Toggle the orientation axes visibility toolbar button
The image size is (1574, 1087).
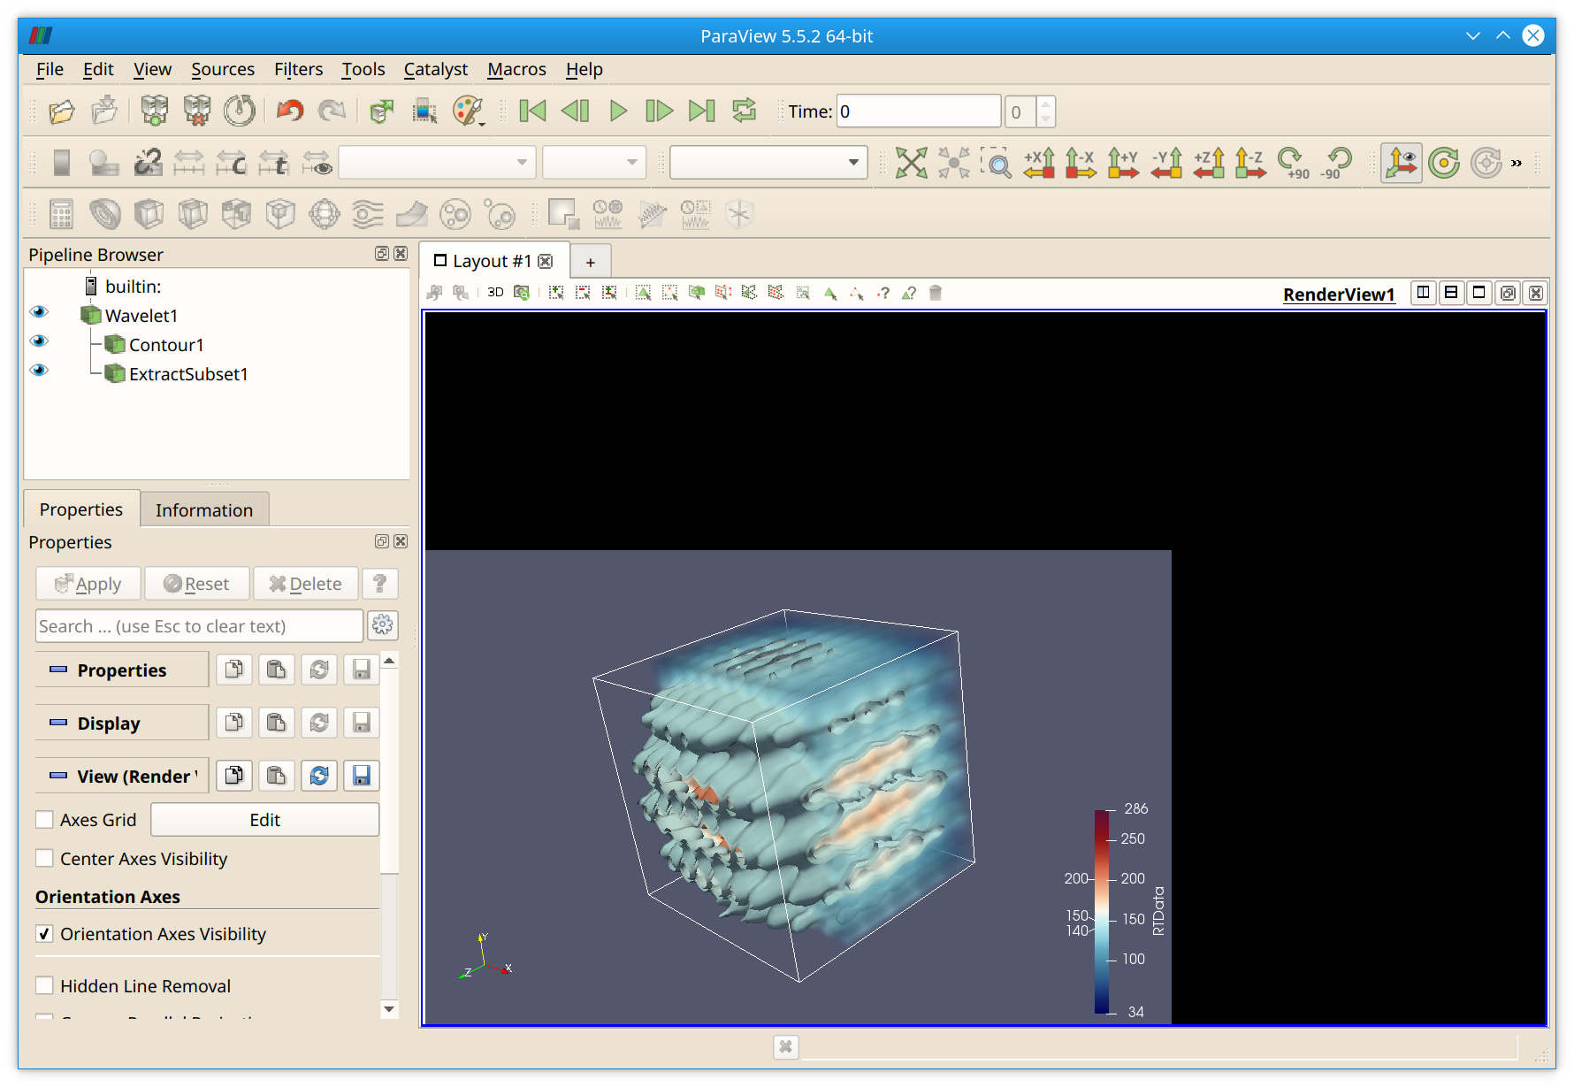click(x=1402, y=163)
